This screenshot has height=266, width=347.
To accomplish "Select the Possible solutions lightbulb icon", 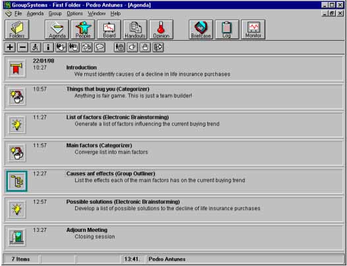I will [x=17, y=210].
